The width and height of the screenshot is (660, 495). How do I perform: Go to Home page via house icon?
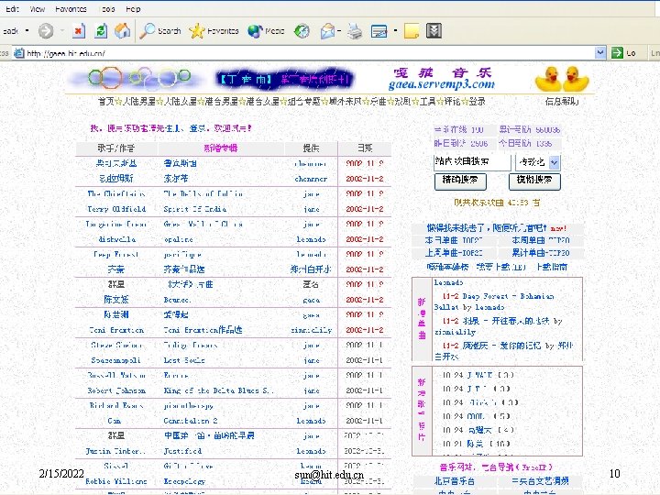pyautogui.click(x=122, y=31)
